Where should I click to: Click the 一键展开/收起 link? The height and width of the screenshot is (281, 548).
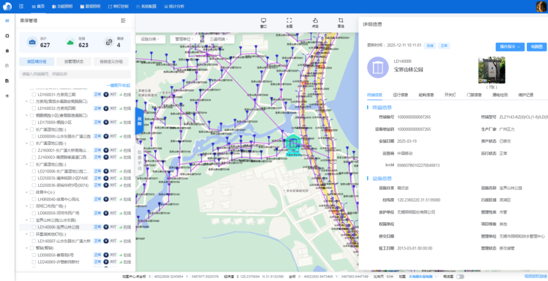pos(118,85)
